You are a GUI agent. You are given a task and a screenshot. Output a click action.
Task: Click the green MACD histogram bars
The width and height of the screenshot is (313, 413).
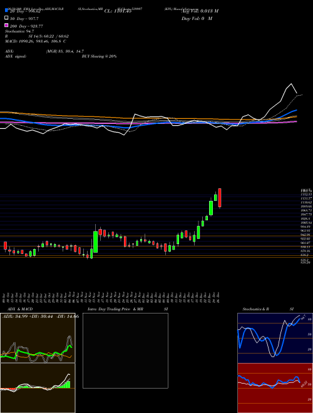[x=65, y=384]
